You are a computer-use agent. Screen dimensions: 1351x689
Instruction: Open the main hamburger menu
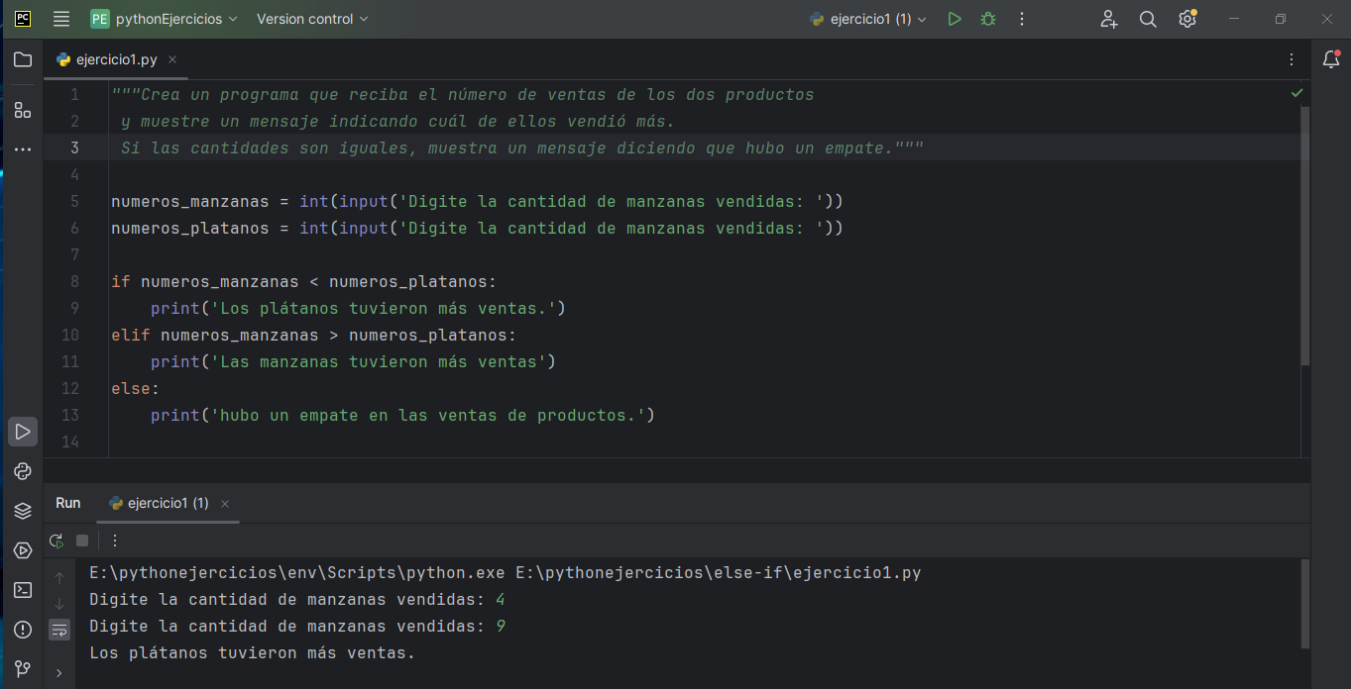(61, 19)
